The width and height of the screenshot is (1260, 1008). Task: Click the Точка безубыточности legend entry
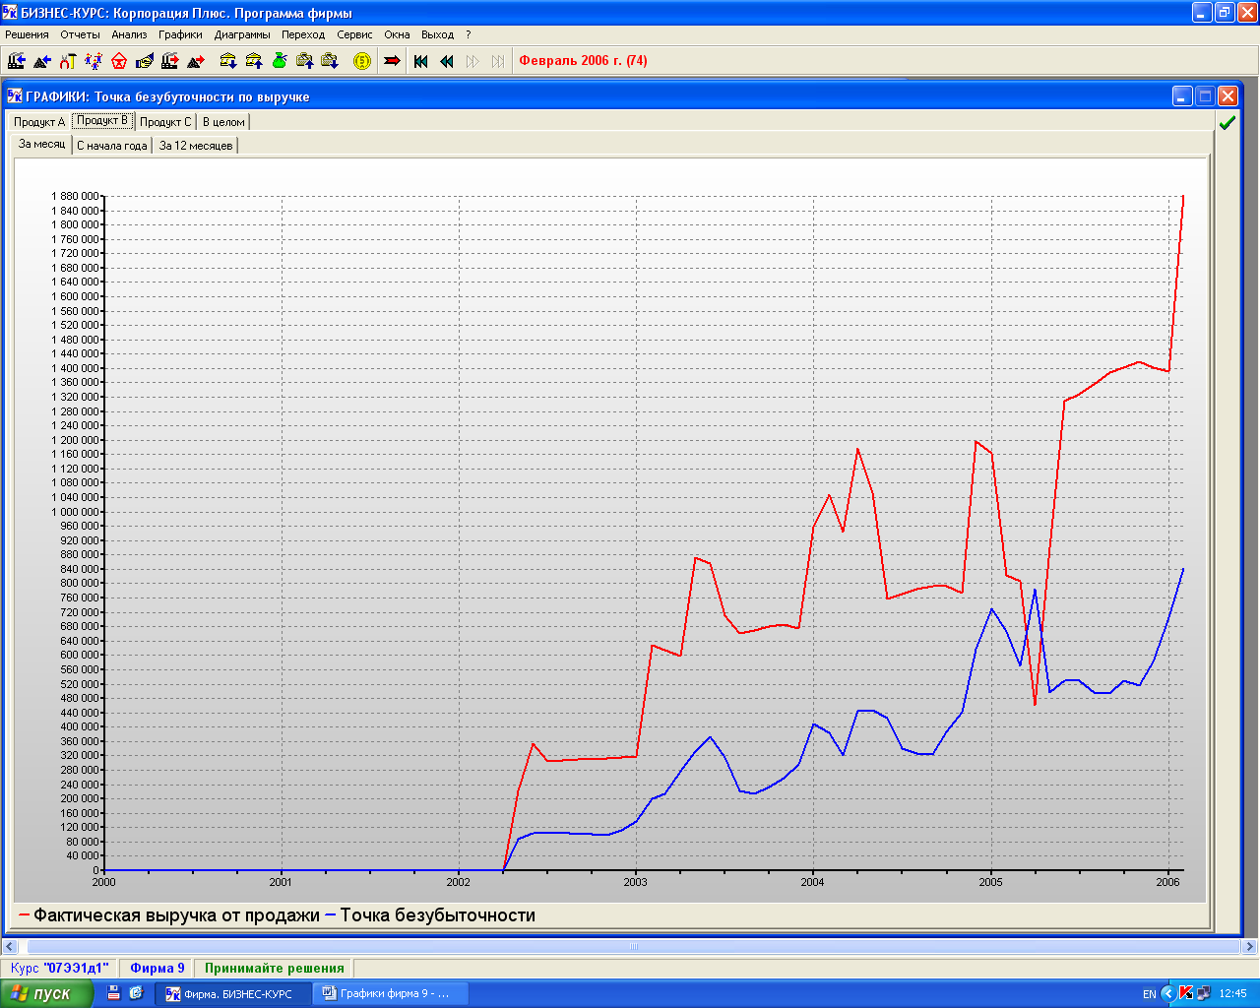[x=430, y=915]
